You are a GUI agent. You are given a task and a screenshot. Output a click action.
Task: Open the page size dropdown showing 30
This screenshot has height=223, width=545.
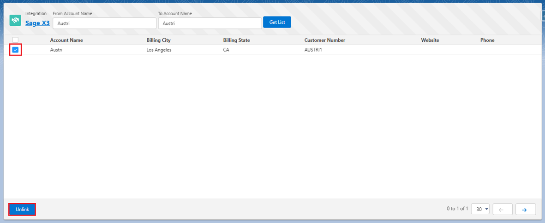[480, 209]
